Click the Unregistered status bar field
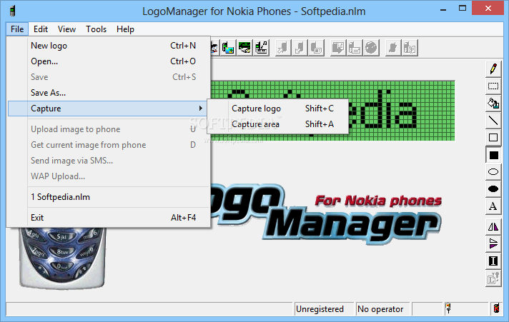 point(324,309)
